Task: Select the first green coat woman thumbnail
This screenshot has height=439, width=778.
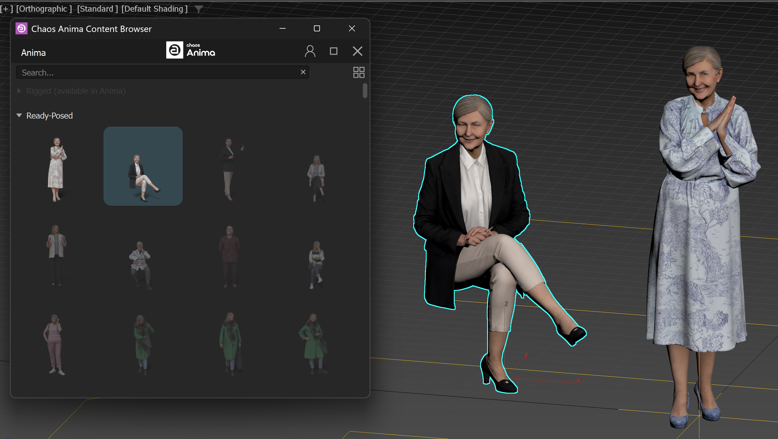Action: pyautogui.click(x=143, y=344)
